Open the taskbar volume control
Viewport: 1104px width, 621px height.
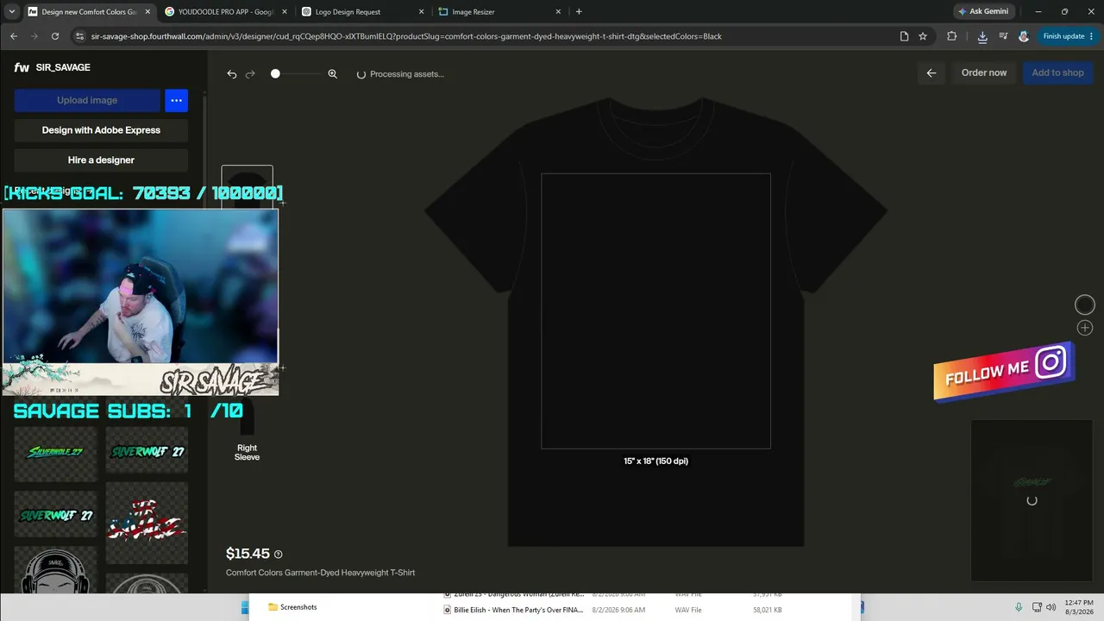pyautogui.click(x=1050, y=607)
